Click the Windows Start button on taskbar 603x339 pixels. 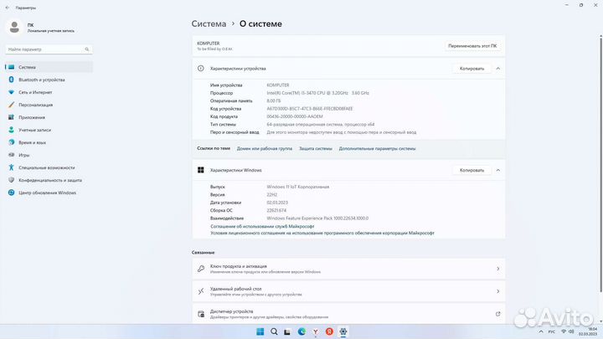click(260, 331)
